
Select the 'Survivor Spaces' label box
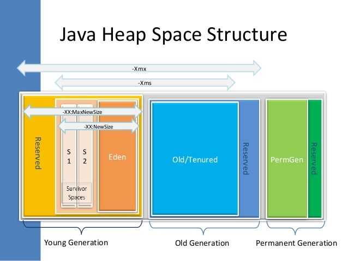pos(76,193)
